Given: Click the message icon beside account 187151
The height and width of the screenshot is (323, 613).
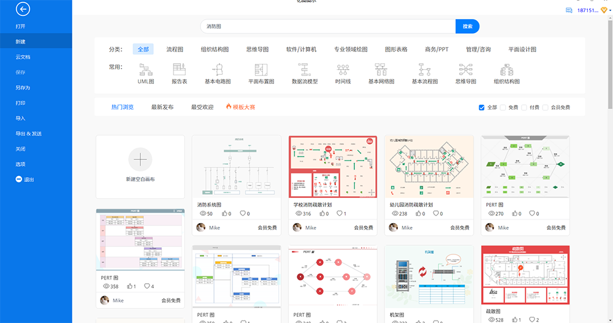Looking at the screenshot, I should [569, 10].
